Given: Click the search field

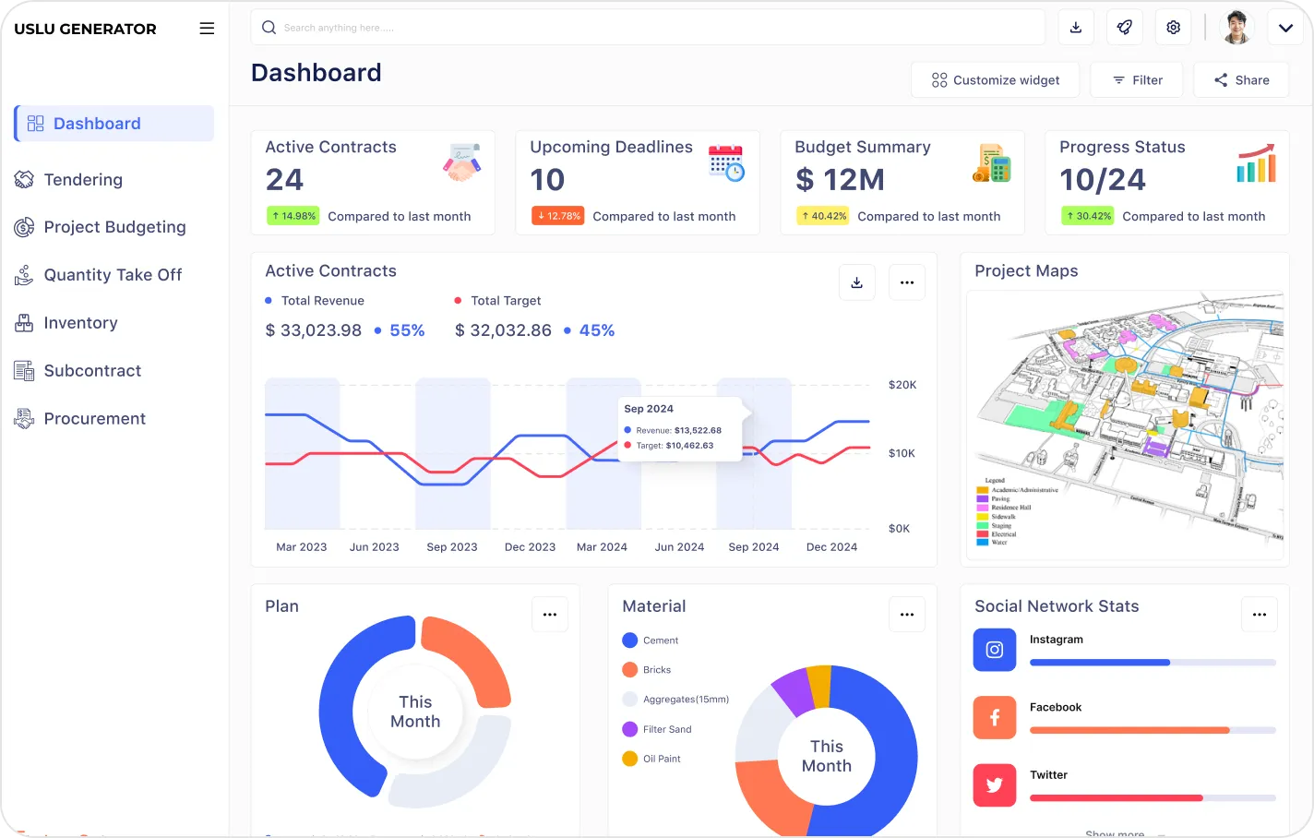Looking at the screenshot, I should (x=648, y=28).
